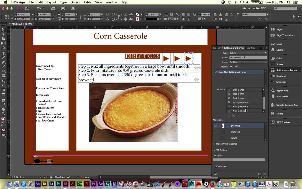This screenshot has height=189, width=302.
Task: Click the Name field Next-pumpkin 7
Action: (248, 57)
